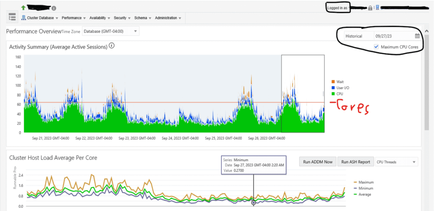Click the time-window selector's left drag handle

(283, 93)
